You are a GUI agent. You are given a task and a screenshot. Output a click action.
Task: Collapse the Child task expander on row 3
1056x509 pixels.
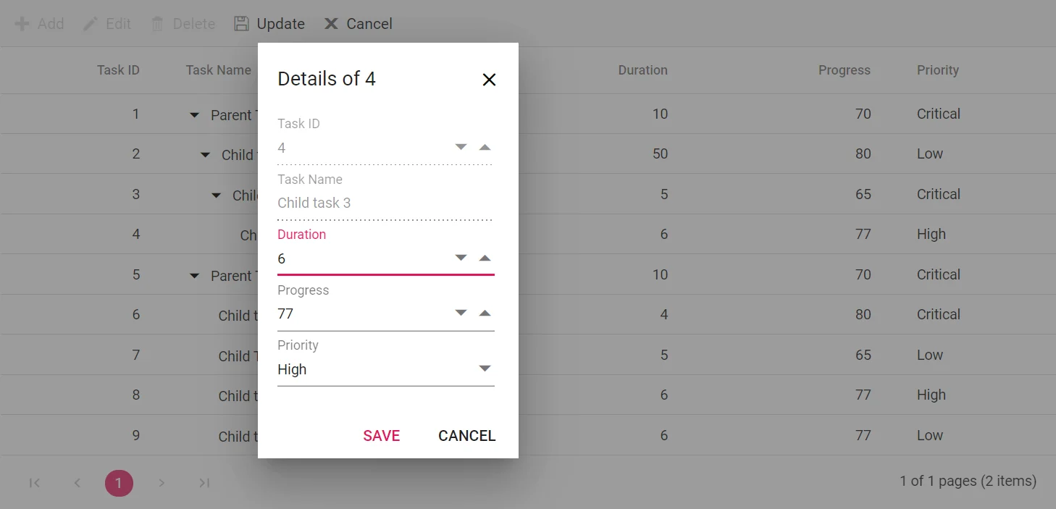coord(215,195)
